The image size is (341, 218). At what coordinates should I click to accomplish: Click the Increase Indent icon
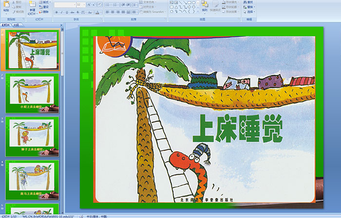pos(128,4)
